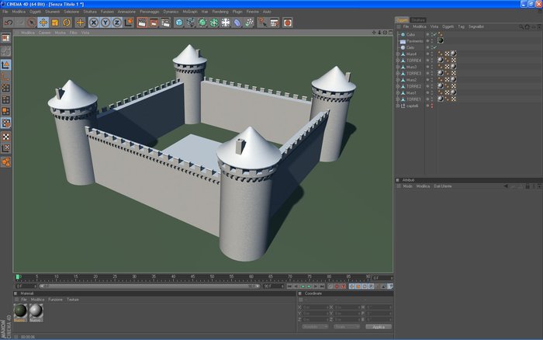The image size is (543, 340).
Task: Toggle the red visibility dots for capitelli
Action: tap(431, 106)
